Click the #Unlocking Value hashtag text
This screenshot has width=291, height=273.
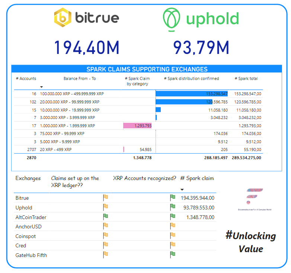(x=251, y=242)
